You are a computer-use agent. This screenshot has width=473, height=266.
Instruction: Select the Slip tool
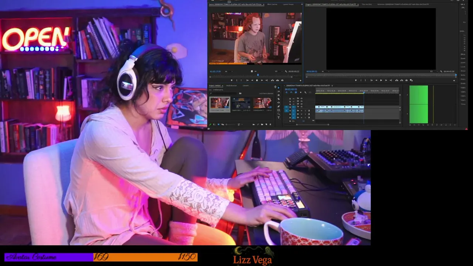(x=279, y=103)
